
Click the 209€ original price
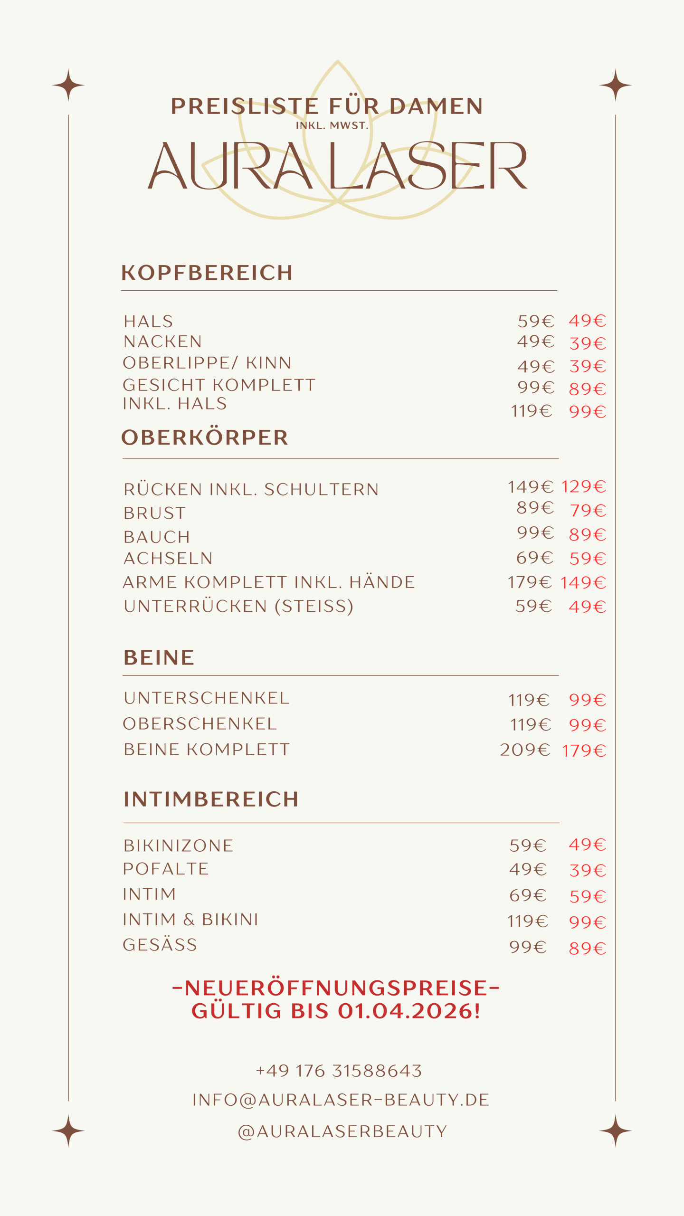click(525, 750)
